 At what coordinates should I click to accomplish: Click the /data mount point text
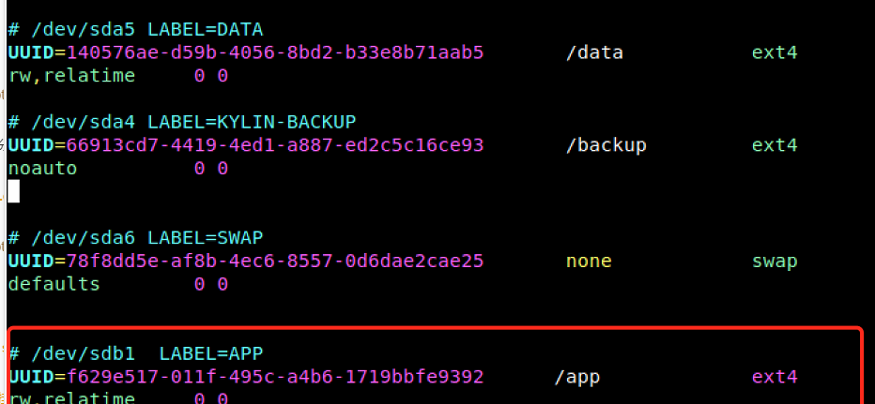pyautogui.click(x=594, y=52)
